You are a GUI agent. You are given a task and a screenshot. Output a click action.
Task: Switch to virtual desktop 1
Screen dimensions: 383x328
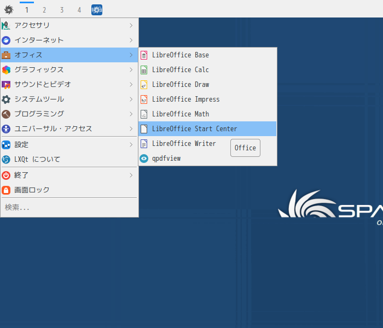[x=27, y=10]
